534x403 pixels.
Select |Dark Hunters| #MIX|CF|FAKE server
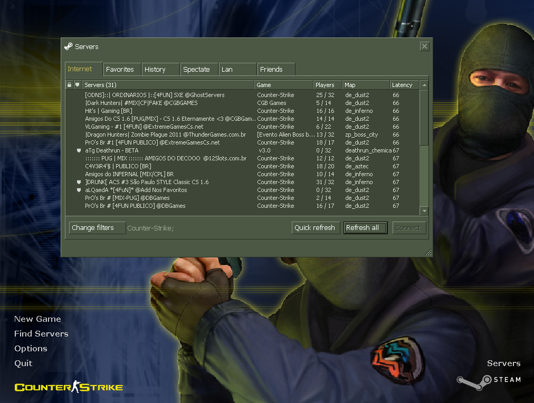243,103
